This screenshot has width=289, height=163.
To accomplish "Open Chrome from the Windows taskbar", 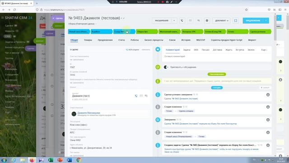I will tap(79, 160).
